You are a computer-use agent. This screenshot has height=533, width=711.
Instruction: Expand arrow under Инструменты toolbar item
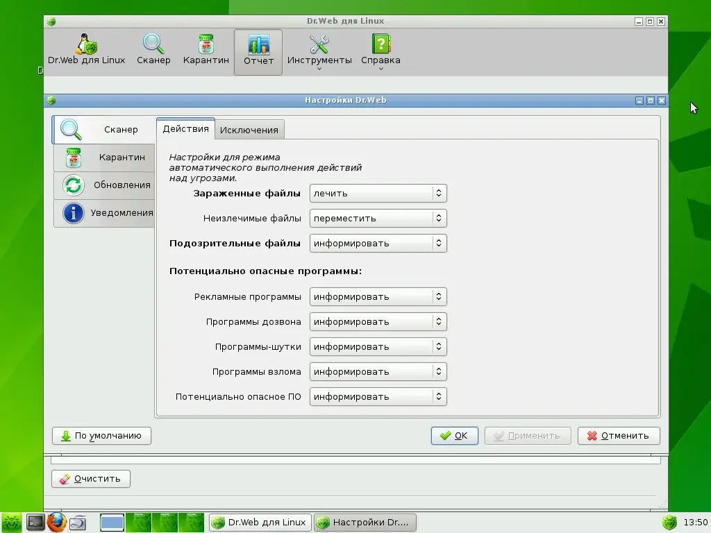pyautogui.click(x=319, y=69)
